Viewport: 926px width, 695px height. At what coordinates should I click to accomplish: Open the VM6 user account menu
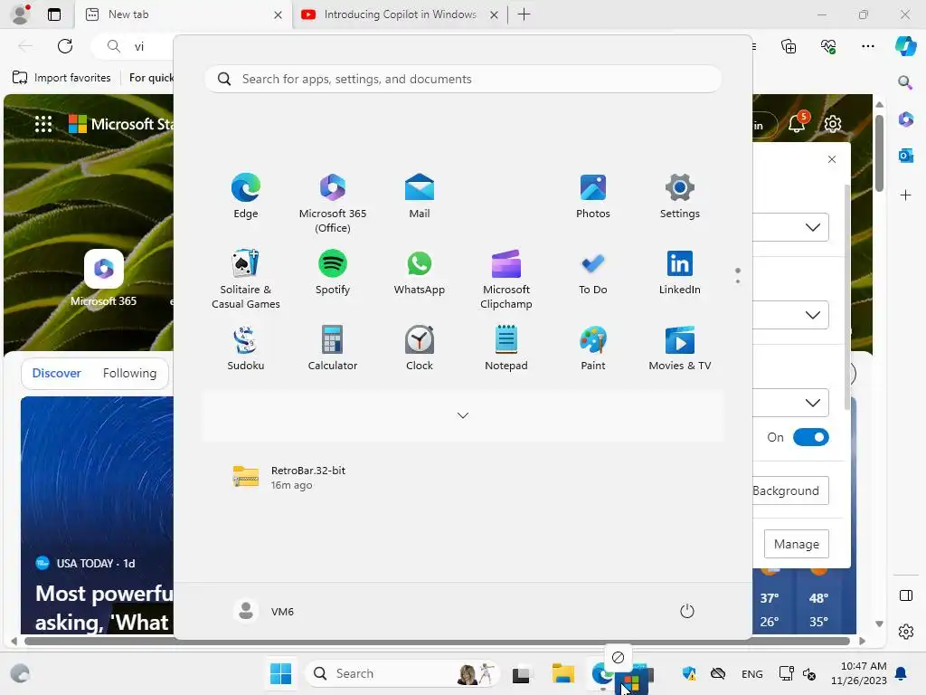coord(264,611)
